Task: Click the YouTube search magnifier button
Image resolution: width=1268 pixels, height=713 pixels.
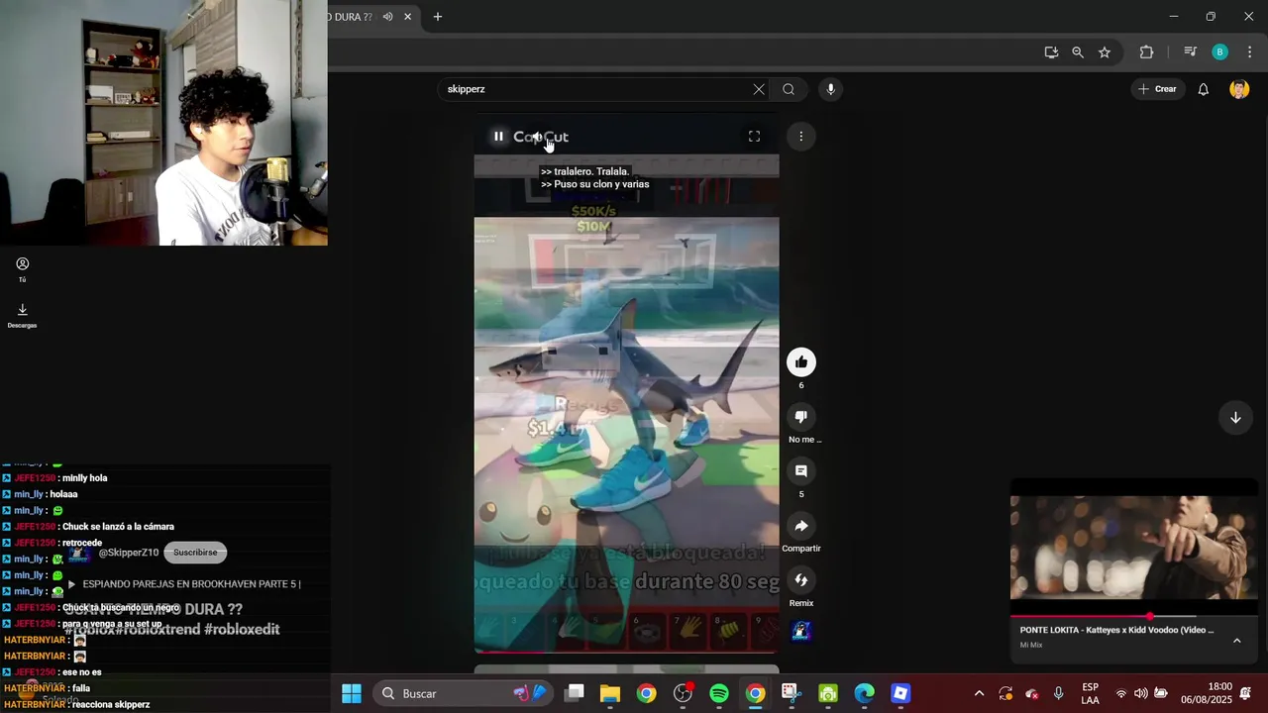Action: [x=789, y=89]
